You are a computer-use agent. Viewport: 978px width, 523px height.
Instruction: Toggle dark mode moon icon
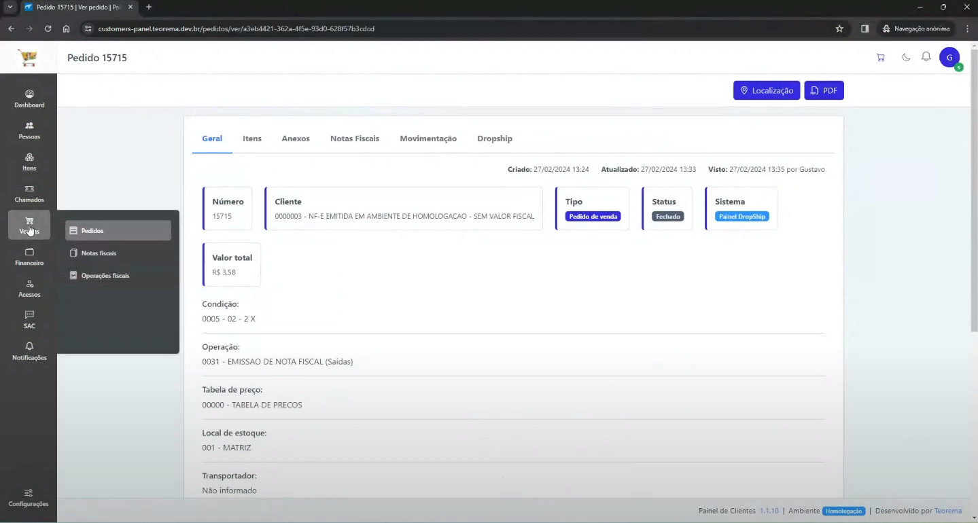[906, 58]
